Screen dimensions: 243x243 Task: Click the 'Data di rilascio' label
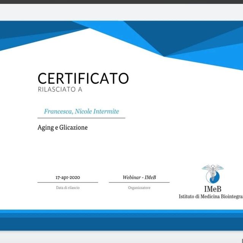[x=68, y=188]
